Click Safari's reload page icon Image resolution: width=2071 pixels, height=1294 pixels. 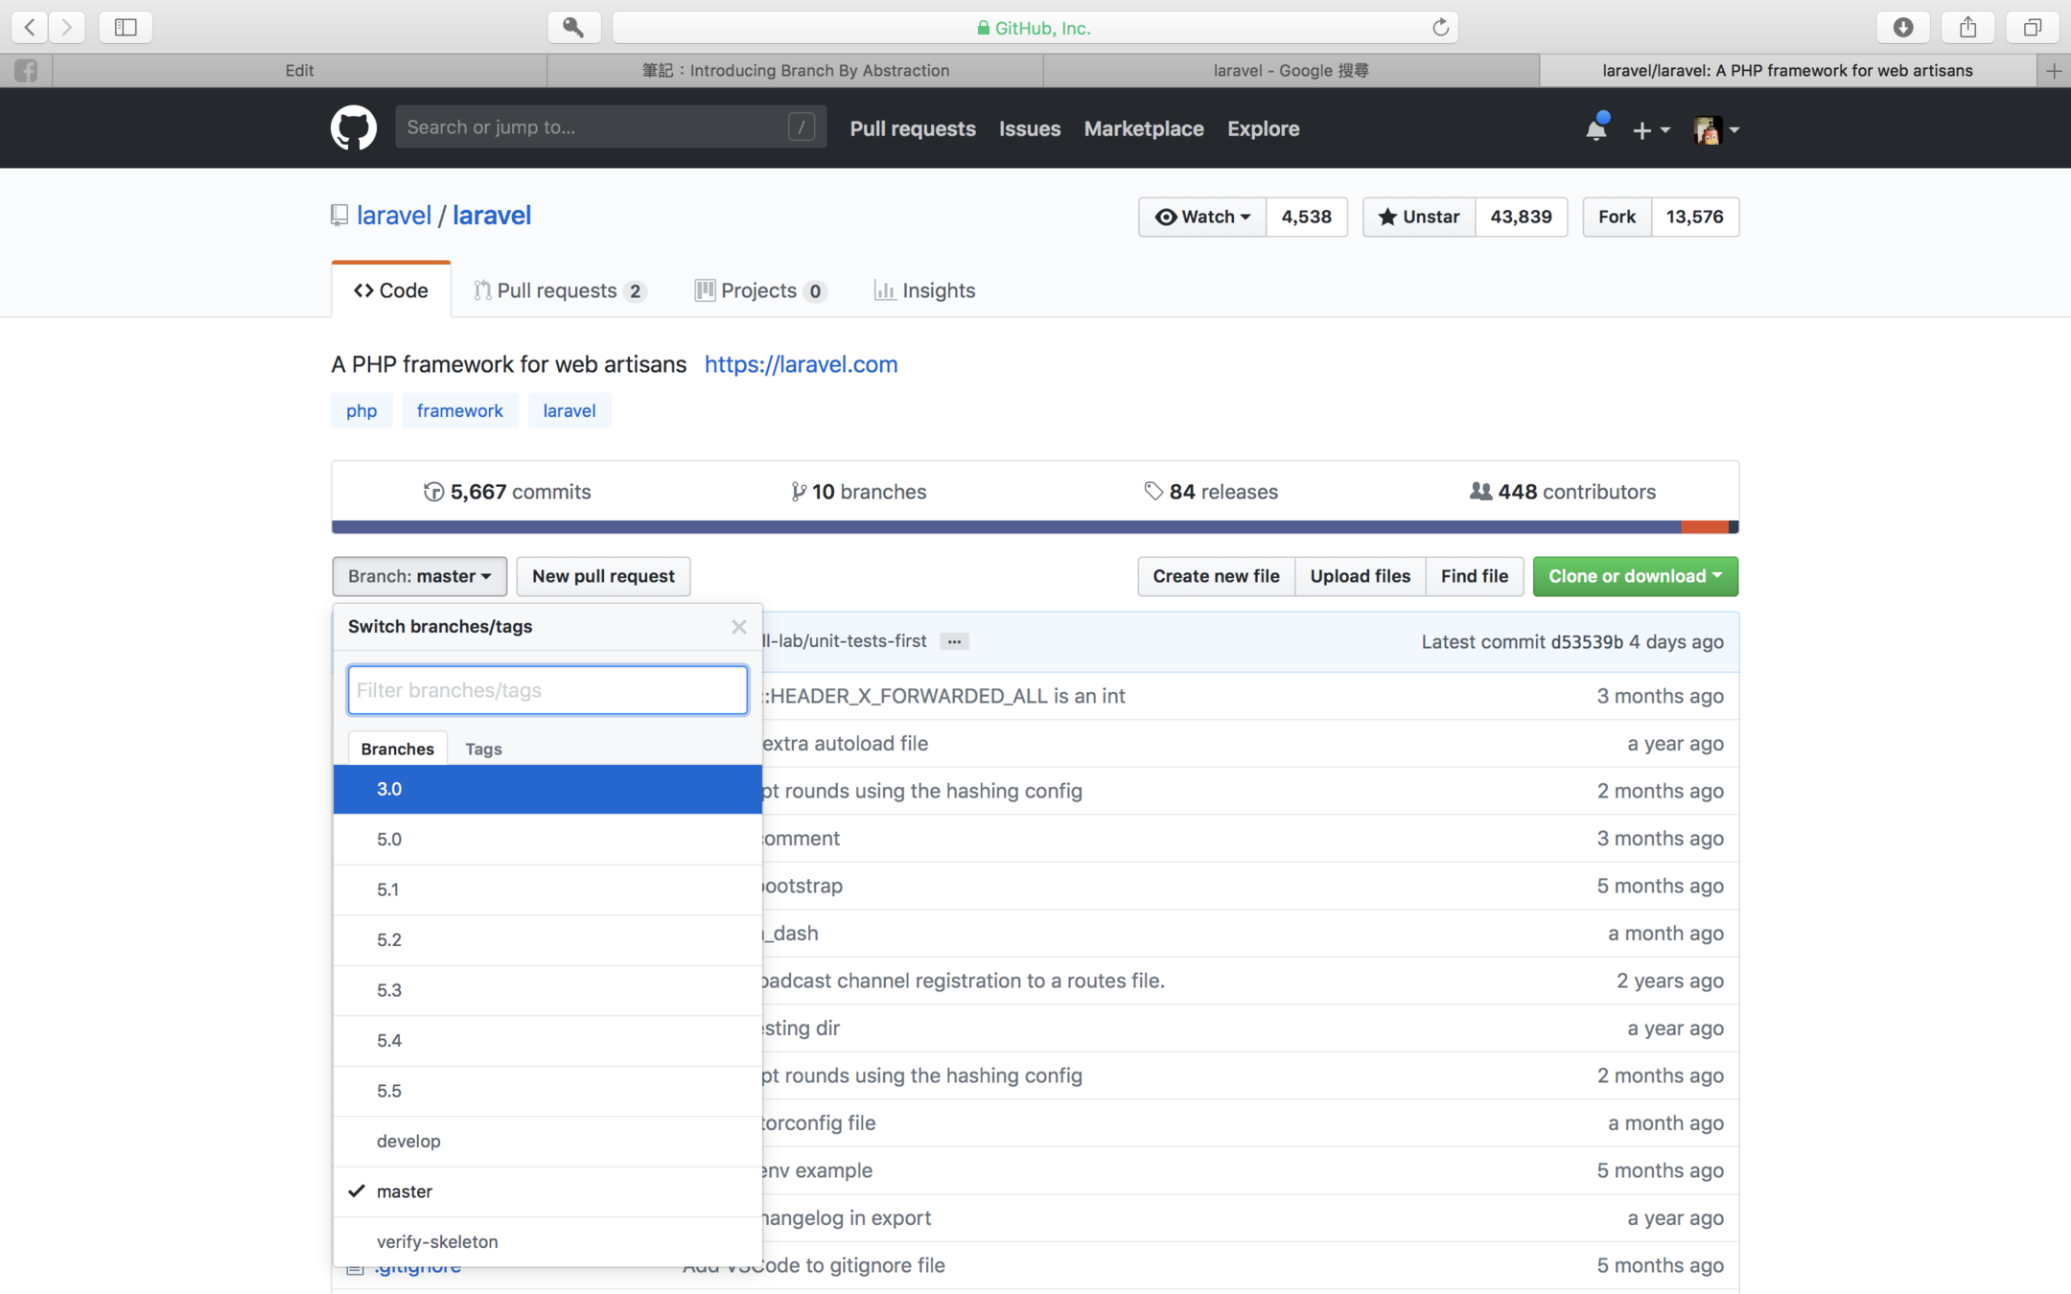click(1440, 28)
